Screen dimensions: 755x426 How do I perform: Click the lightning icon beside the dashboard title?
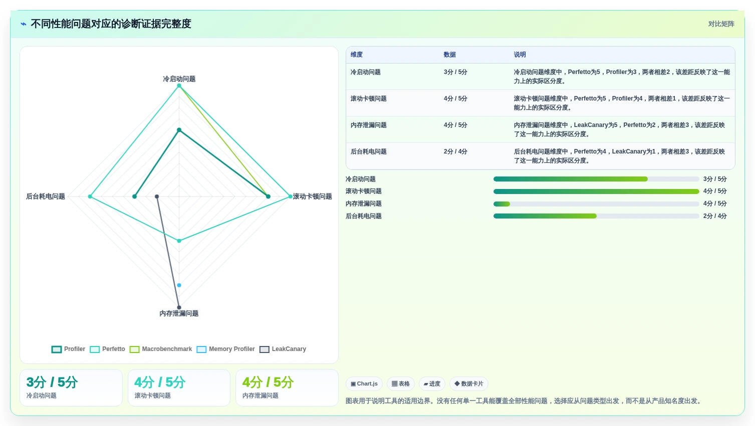point(24,24)
